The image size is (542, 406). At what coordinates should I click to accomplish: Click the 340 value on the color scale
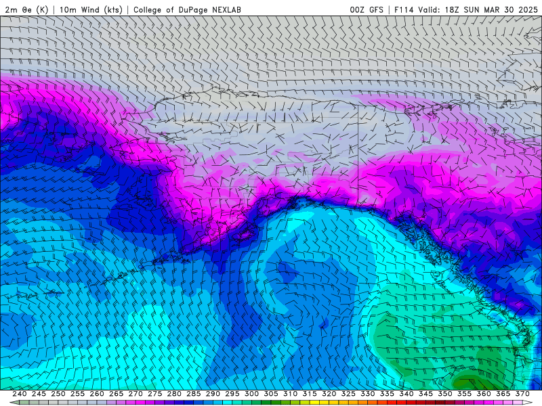[x=406, y=394]
